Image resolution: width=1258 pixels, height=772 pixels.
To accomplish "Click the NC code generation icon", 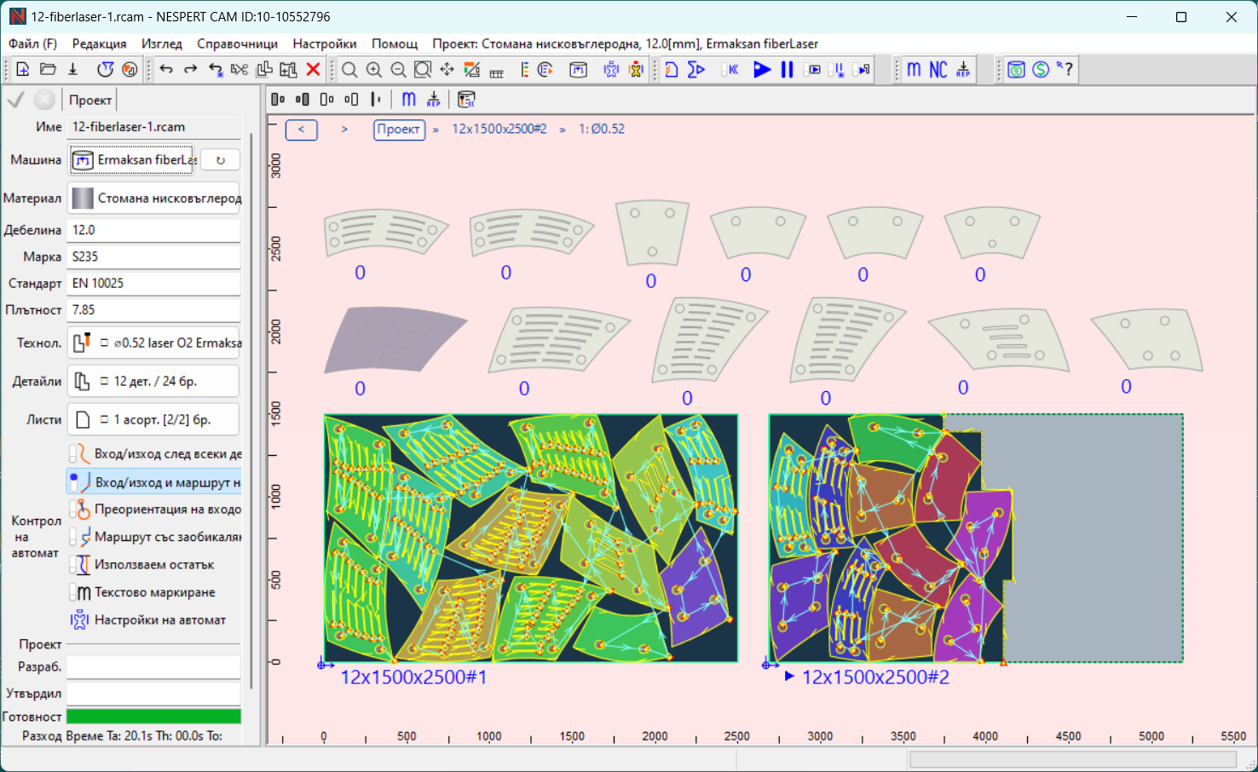I will [x=938, y=70].
